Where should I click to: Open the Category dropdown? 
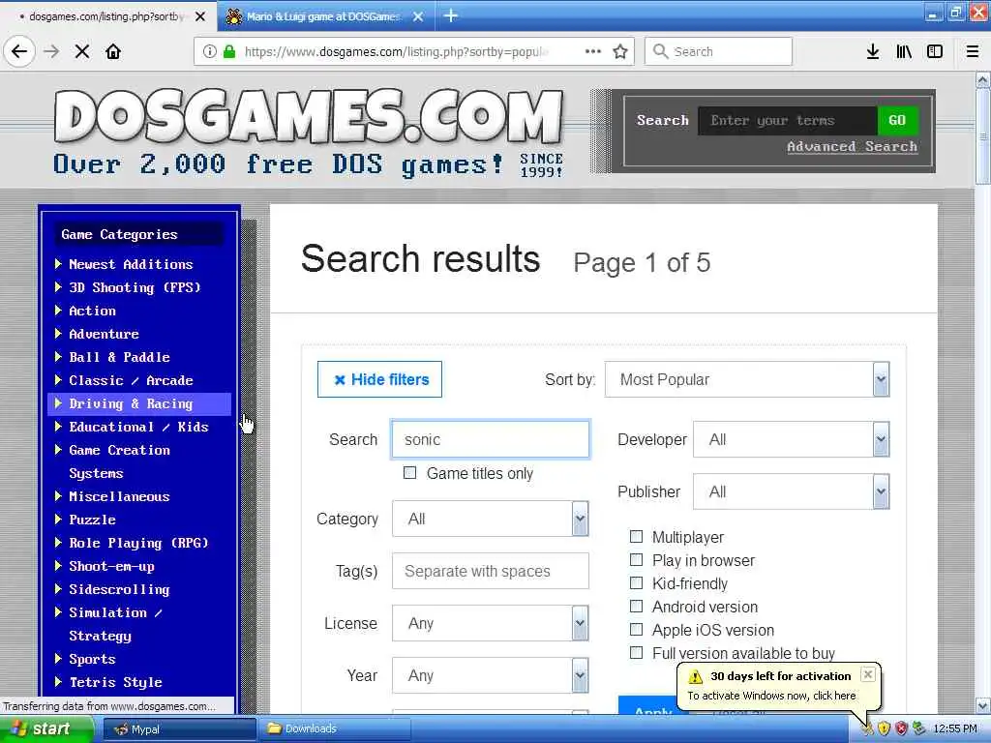(491, 519)
